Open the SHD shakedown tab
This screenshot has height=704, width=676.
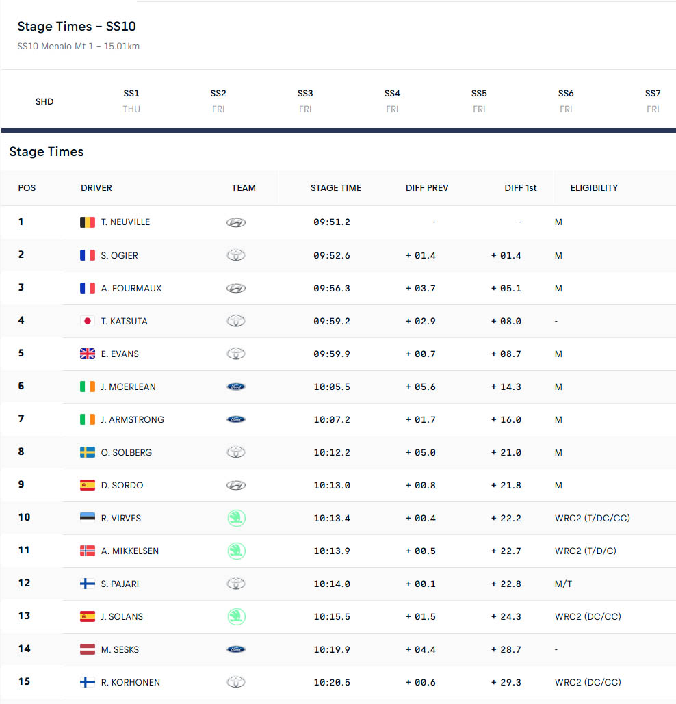coord(44,101)
